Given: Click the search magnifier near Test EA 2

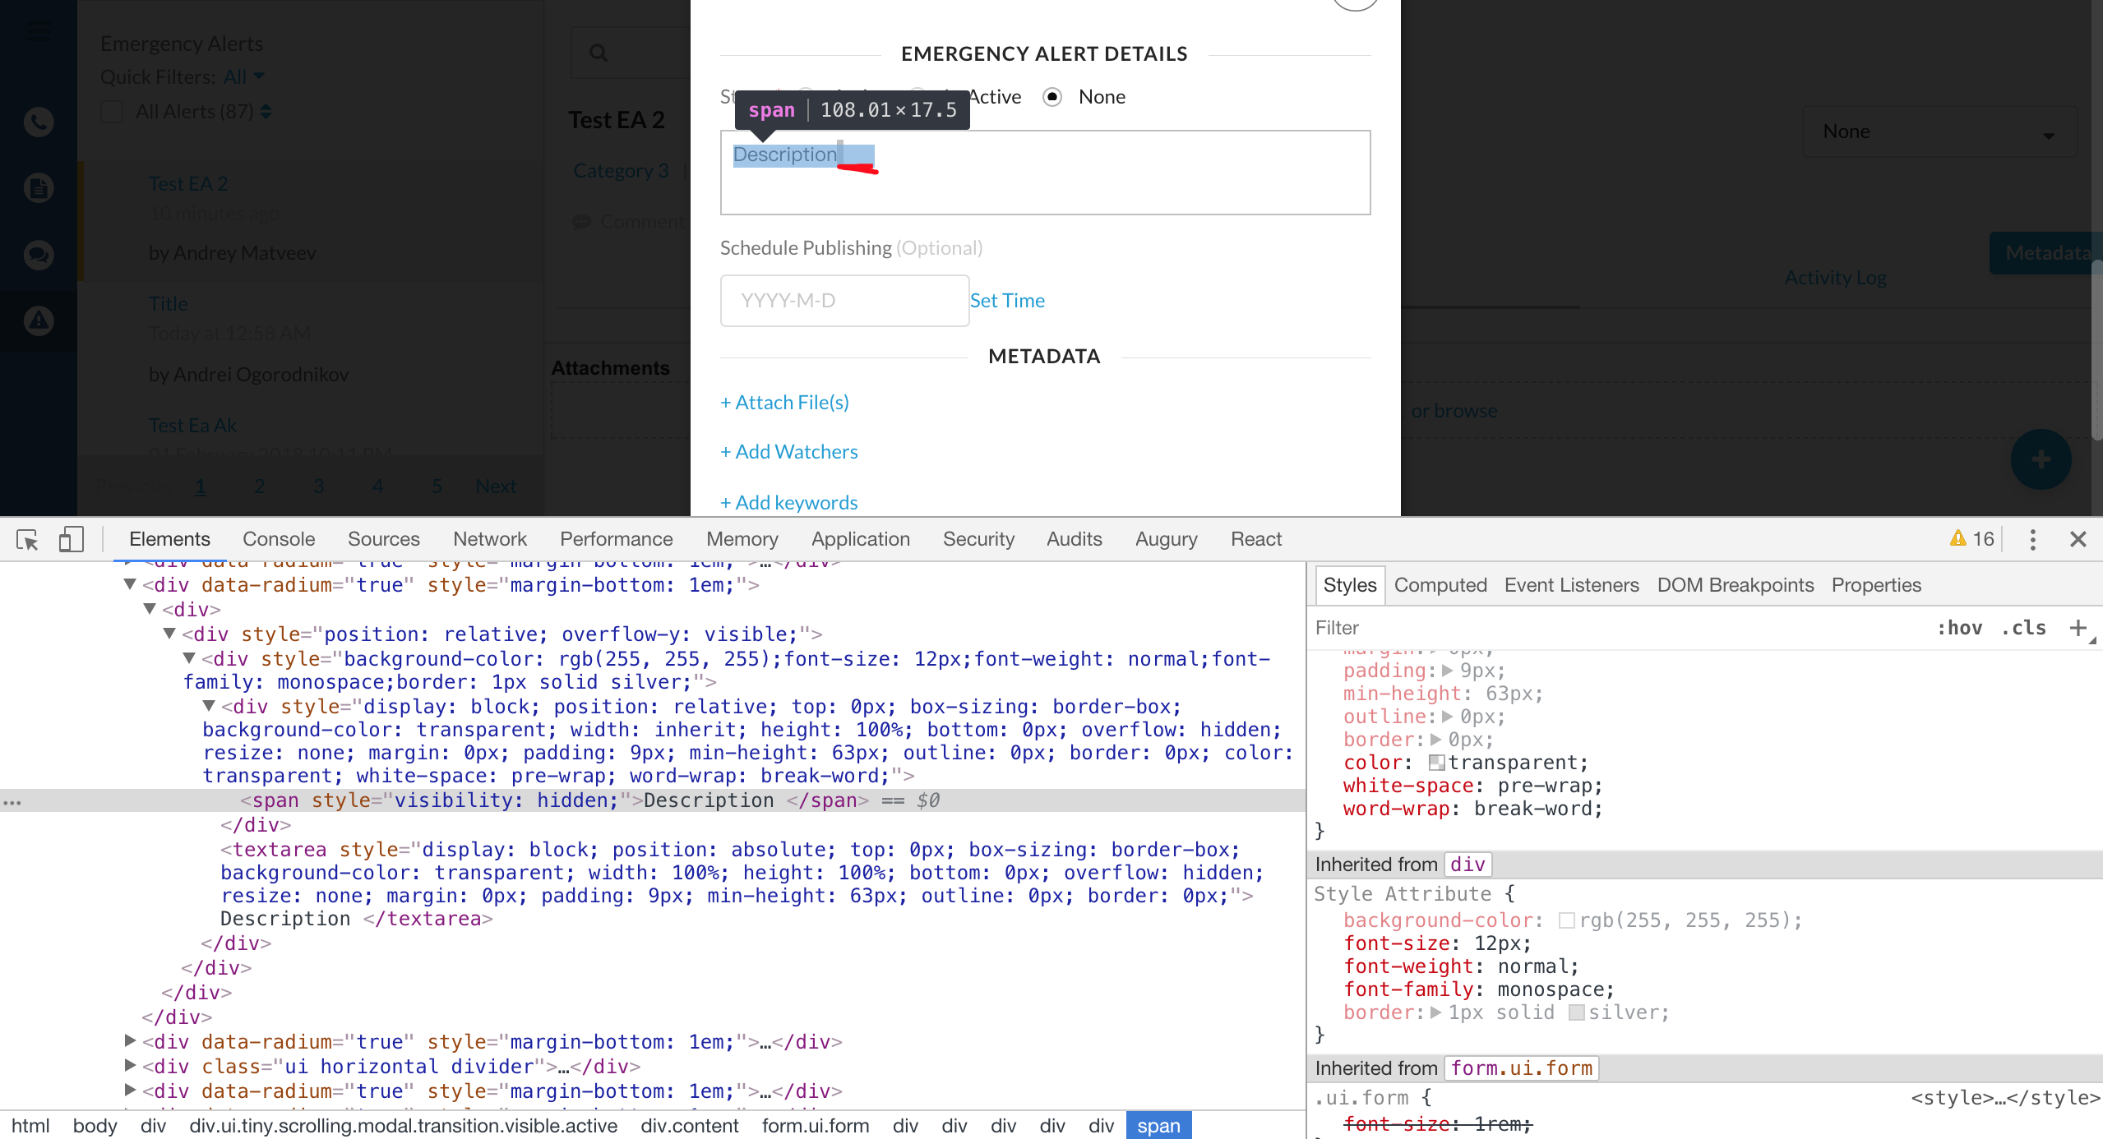Looking at the screenshot, I should (x=599, y=52).
